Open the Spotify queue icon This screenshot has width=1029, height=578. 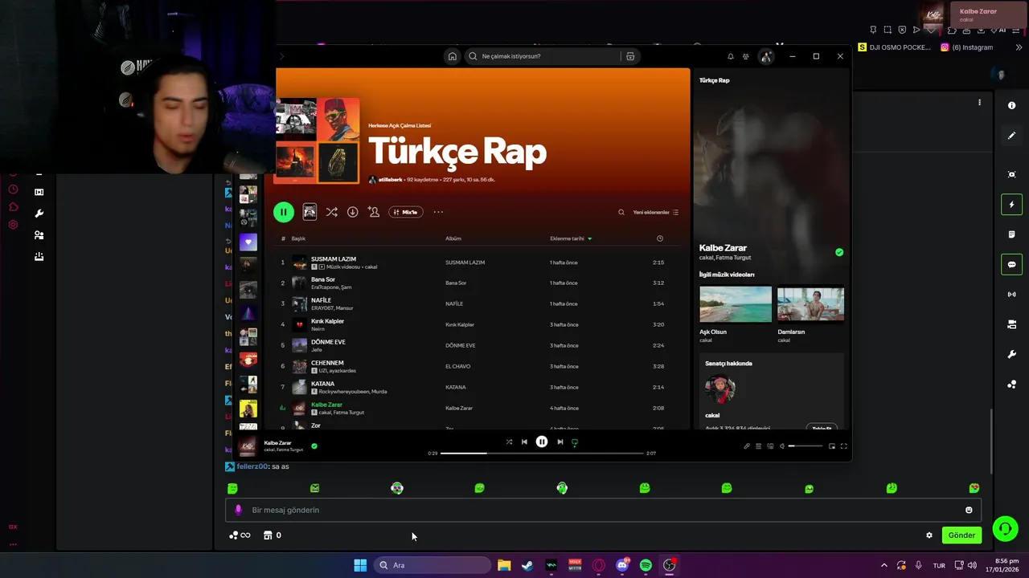pyautogui.click(x=758, y=446)
